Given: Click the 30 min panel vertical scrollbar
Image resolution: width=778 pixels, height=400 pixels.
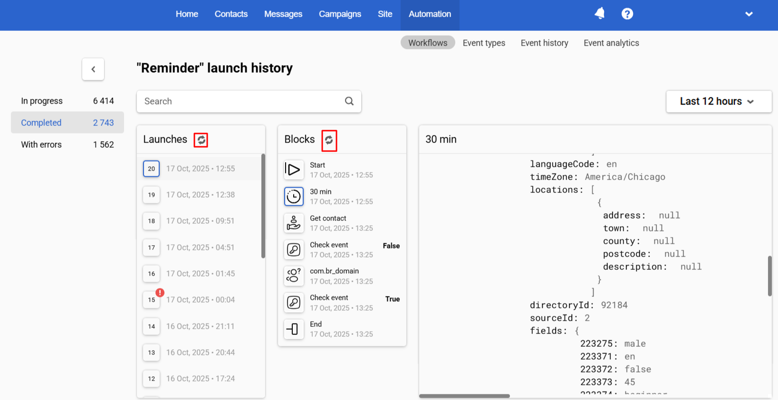Looking at the screenshot, I should click(x=769, y=276).
